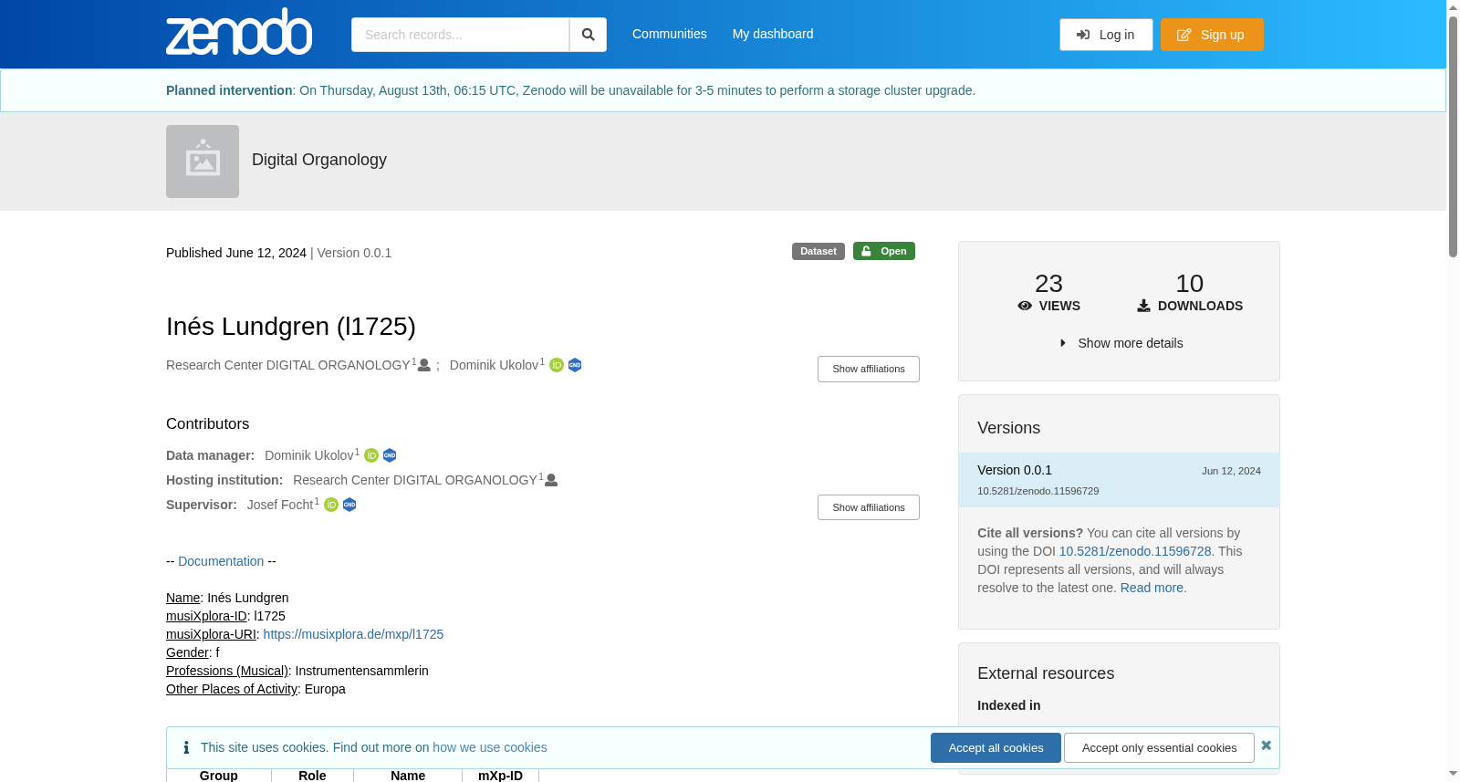Accept only essential cookies
The image size is (1460, 782).
[1159, 748]
